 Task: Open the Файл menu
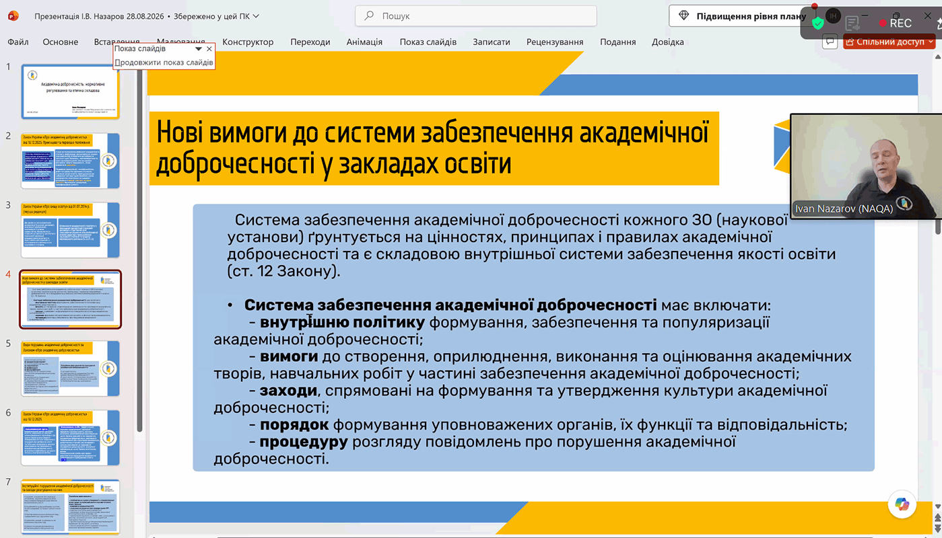click(18, 42)
